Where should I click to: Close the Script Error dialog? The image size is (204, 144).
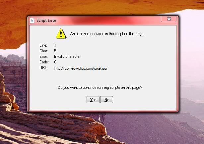[x=169, y=19]
